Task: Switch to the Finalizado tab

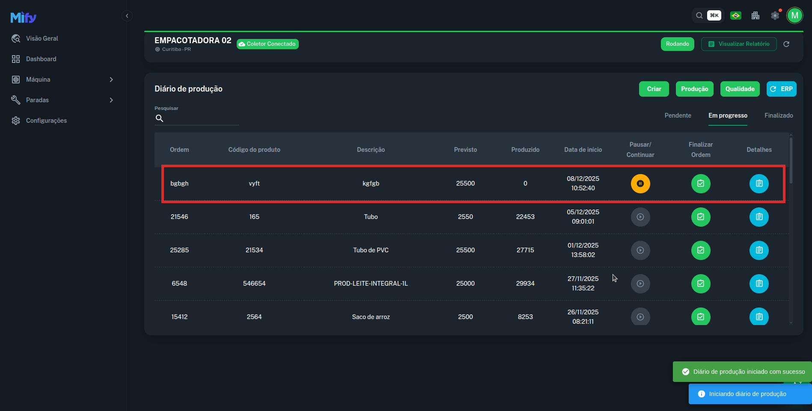Action: 778,115
